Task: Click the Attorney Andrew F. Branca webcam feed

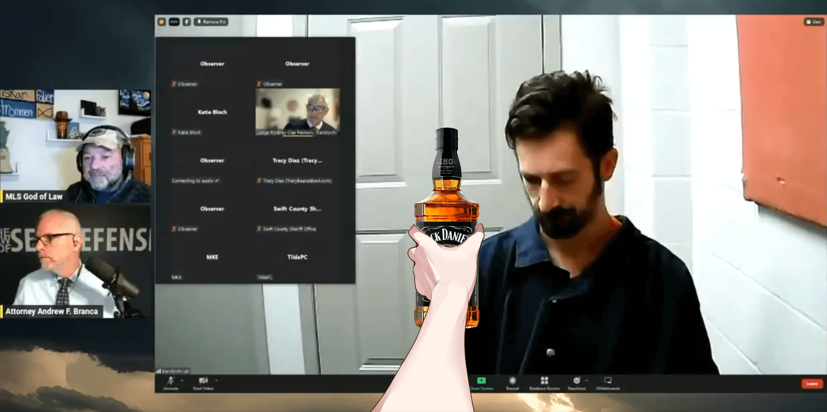Action: (x=75, y=261)
